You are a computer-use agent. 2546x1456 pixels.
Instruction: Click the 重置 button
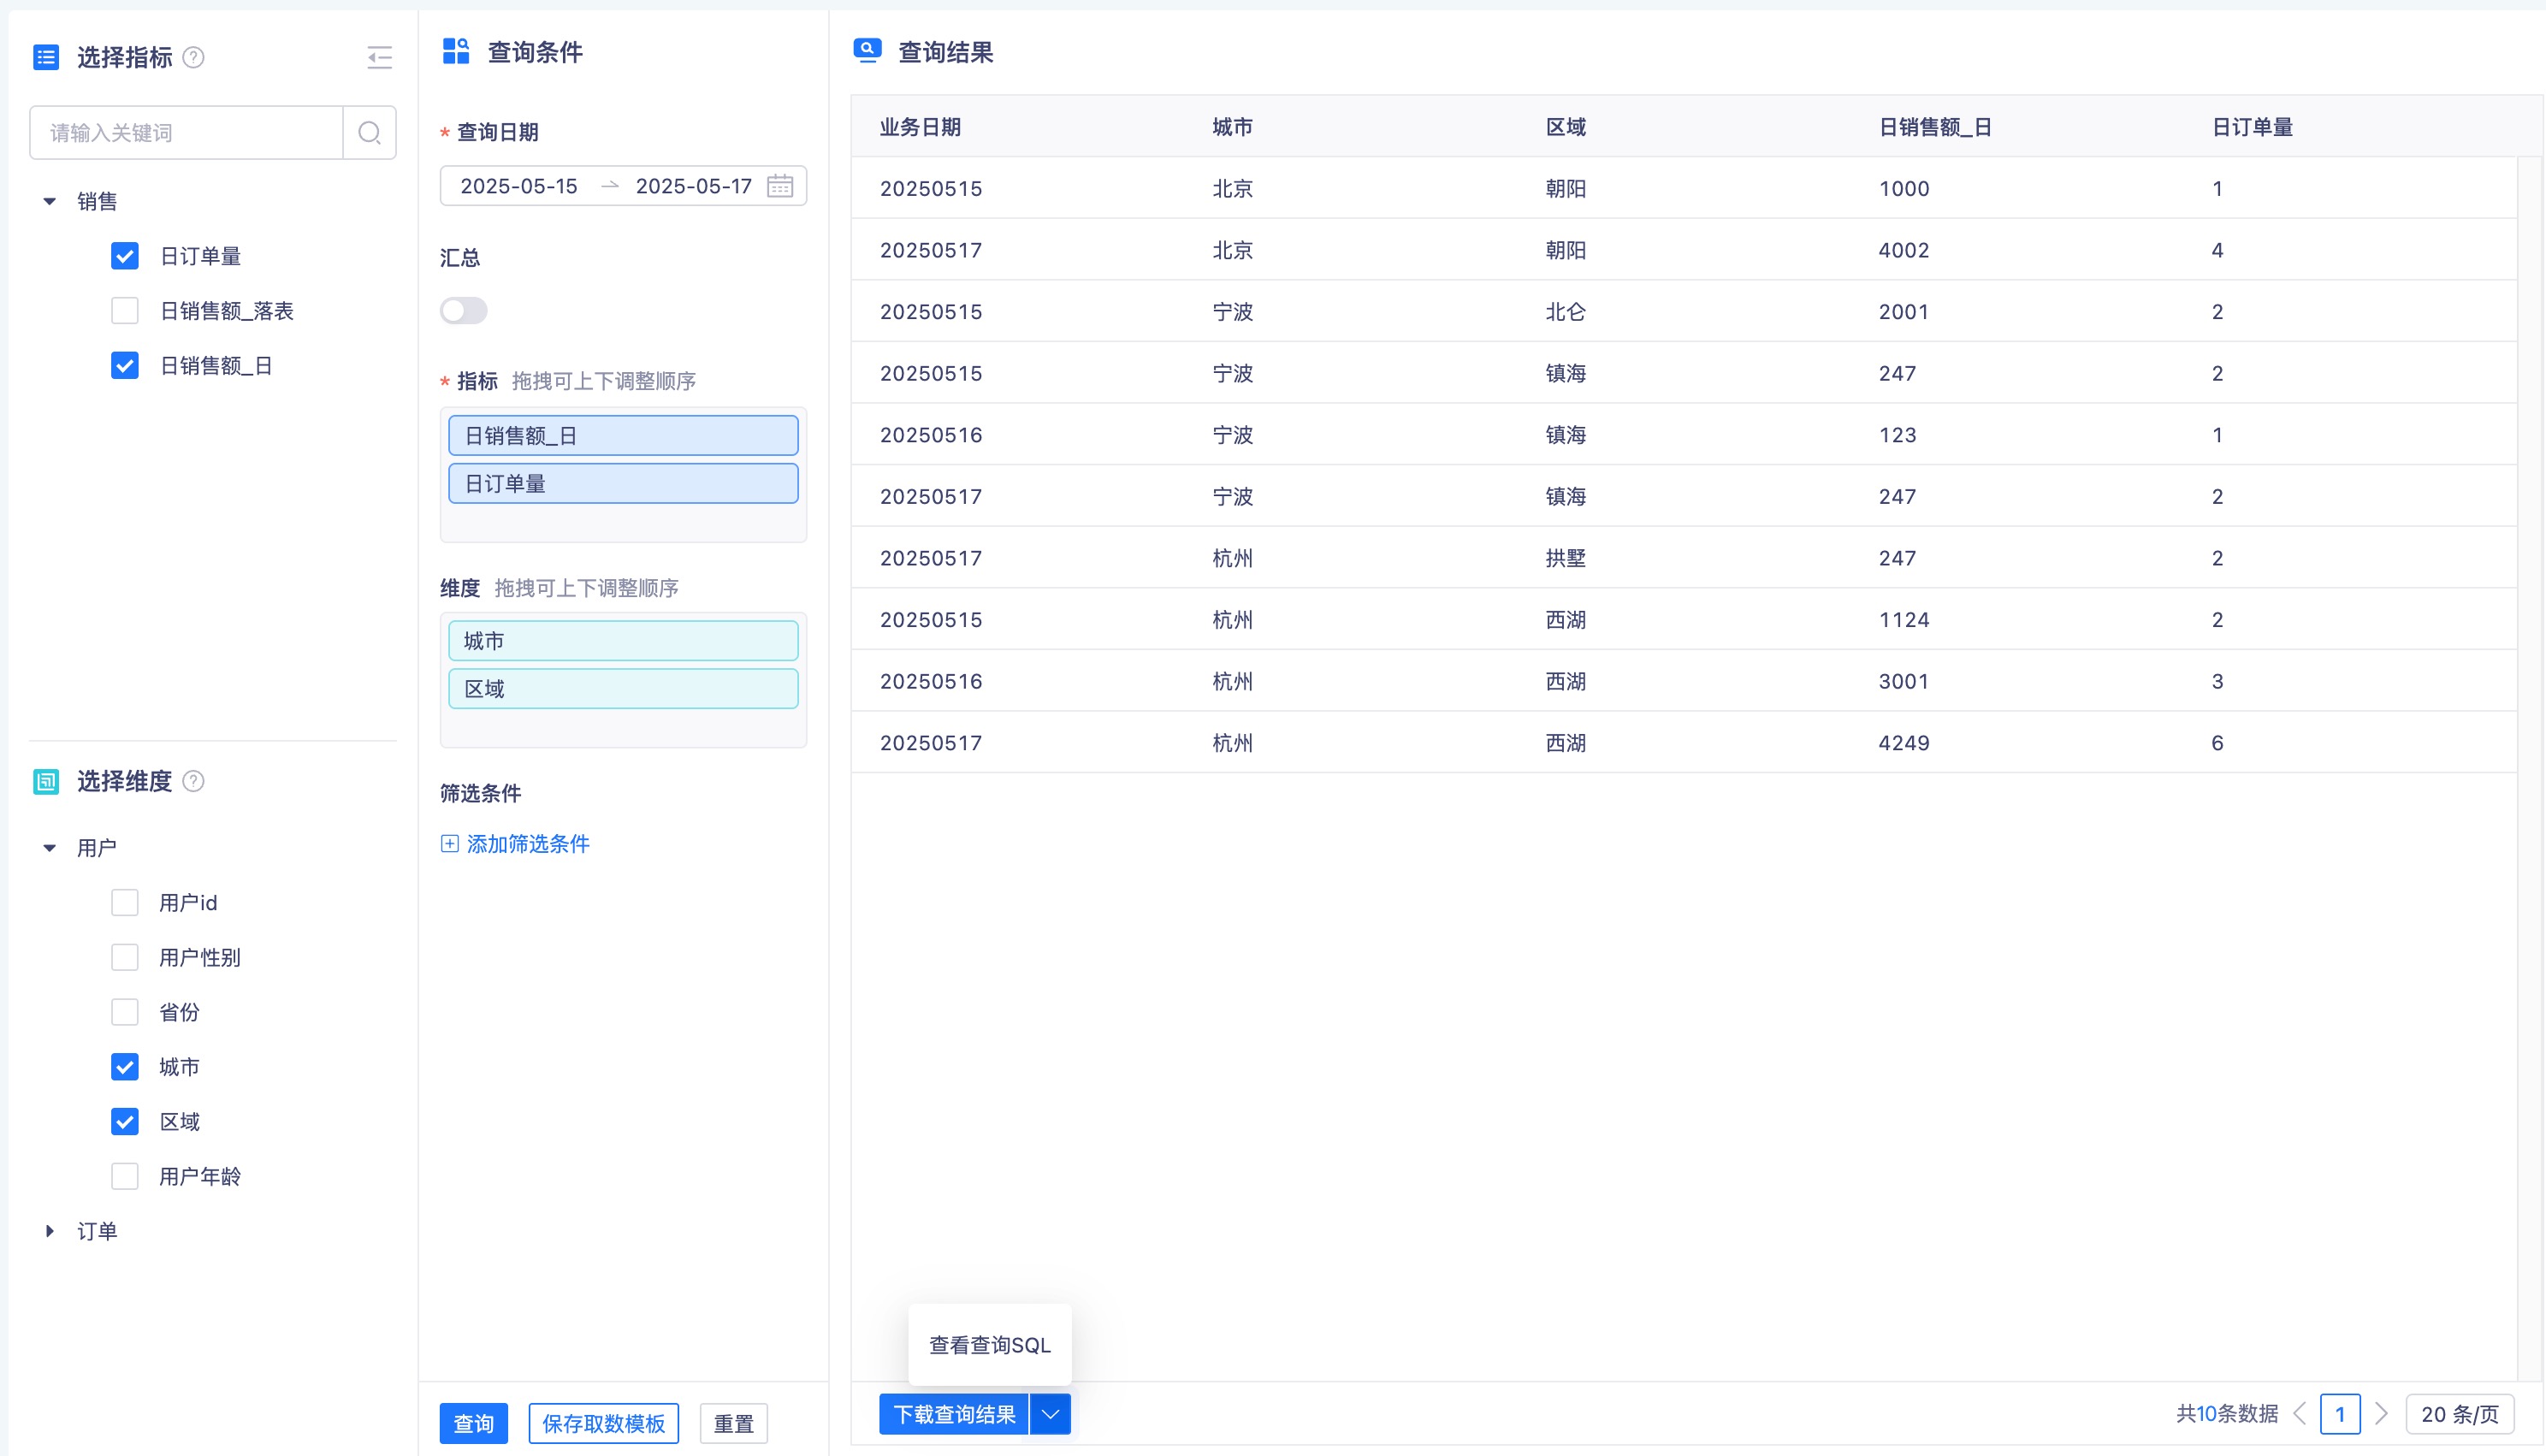tap(734, 1423)
